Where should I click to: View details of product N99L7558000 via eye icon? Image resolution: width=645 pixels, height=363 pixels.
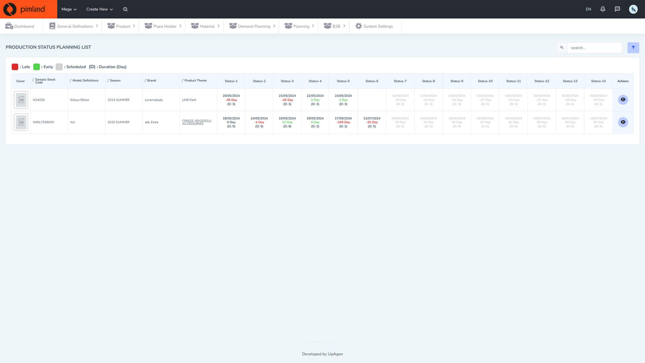(x=623, y=122)
